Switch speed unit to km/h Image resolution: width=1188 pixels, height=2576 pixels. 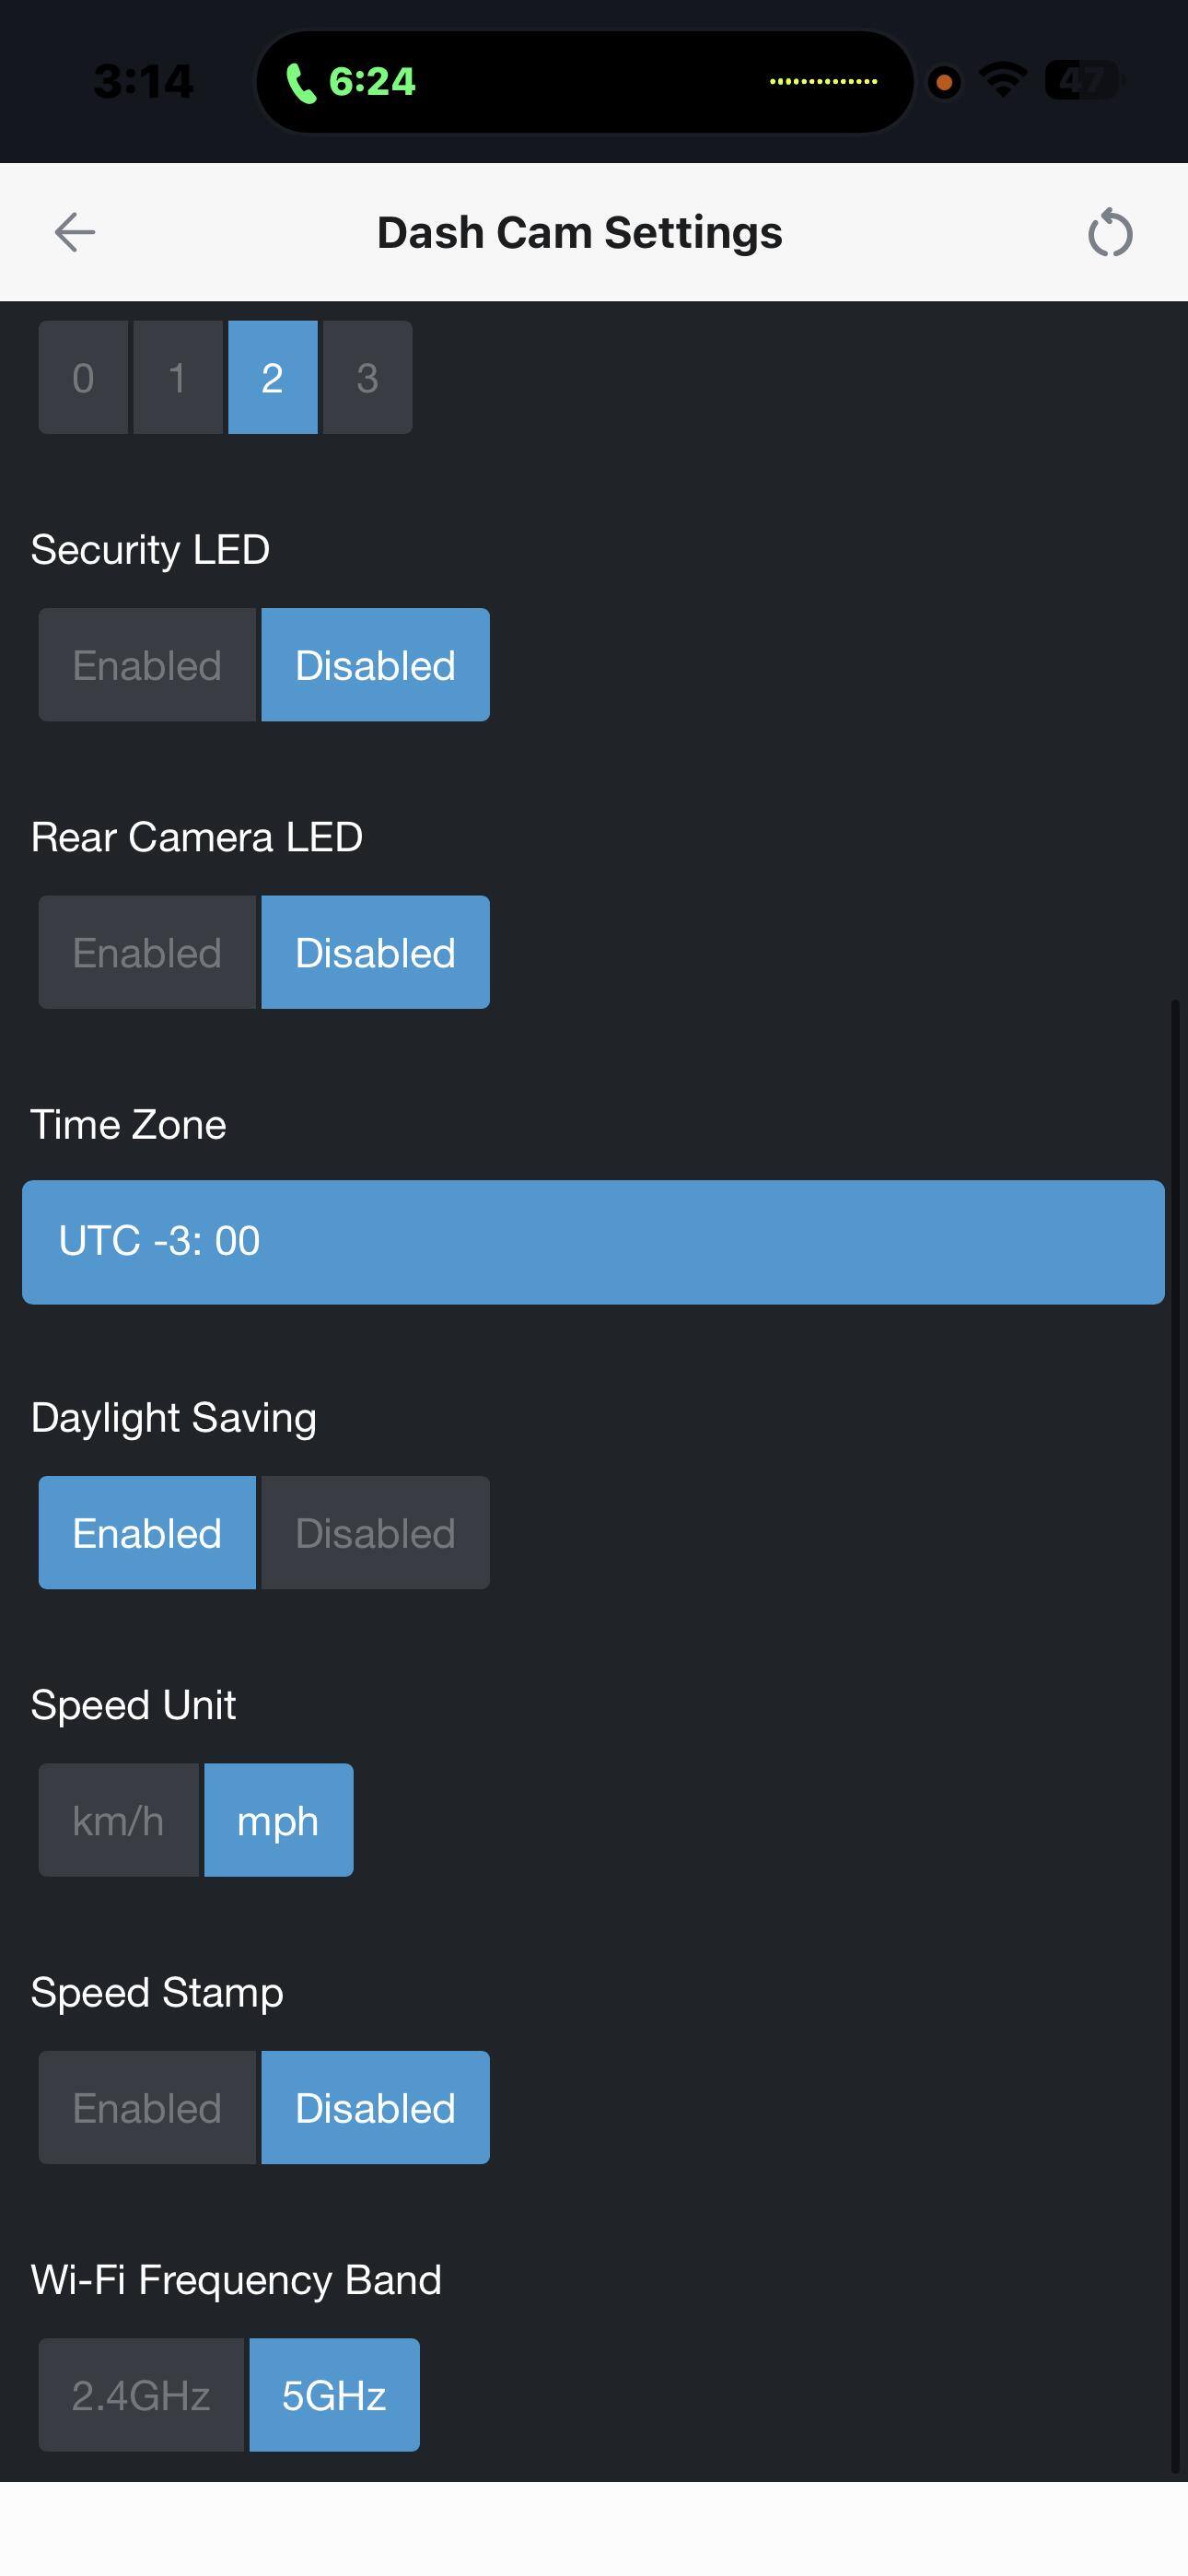pyautogui.click(x=118, y=1820)
